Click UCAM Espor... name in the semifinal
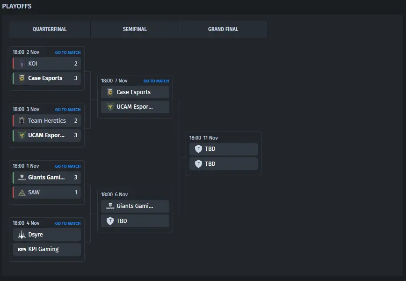Screen dimensions: 406x281 (135, 106)
